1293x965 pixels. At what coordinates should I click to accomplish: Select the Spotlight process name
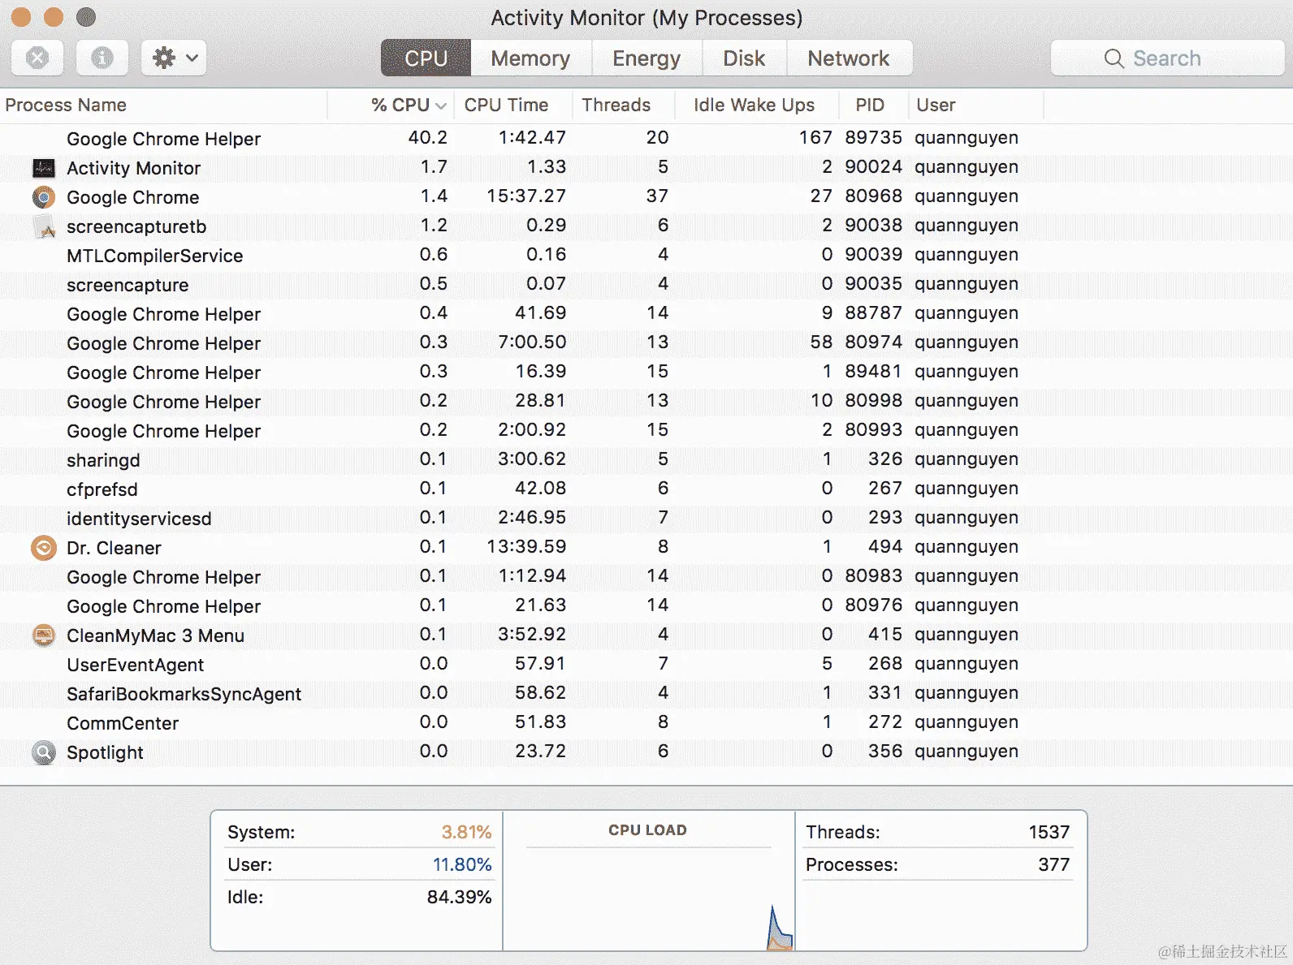[105, 752]
